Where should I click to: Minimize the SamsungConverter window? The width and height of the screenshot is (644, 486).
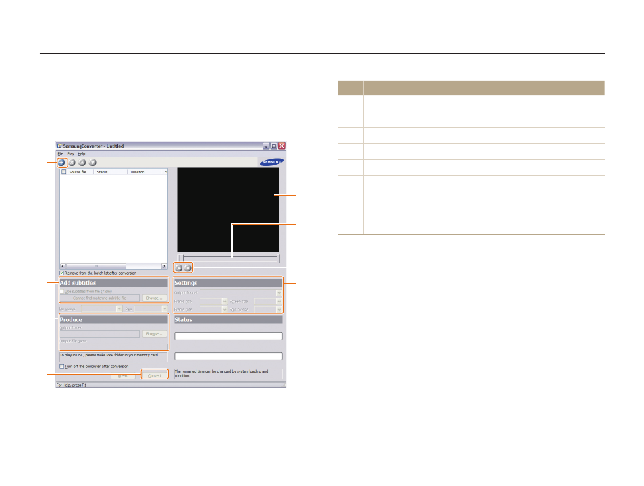pyautogui.click(x=266, y=146)
